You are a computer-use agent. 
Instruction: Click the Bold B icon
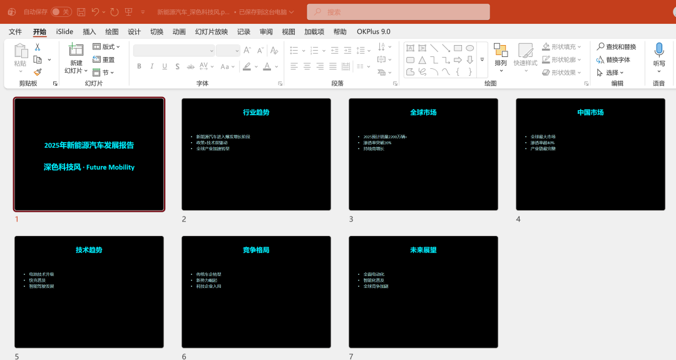139,66
